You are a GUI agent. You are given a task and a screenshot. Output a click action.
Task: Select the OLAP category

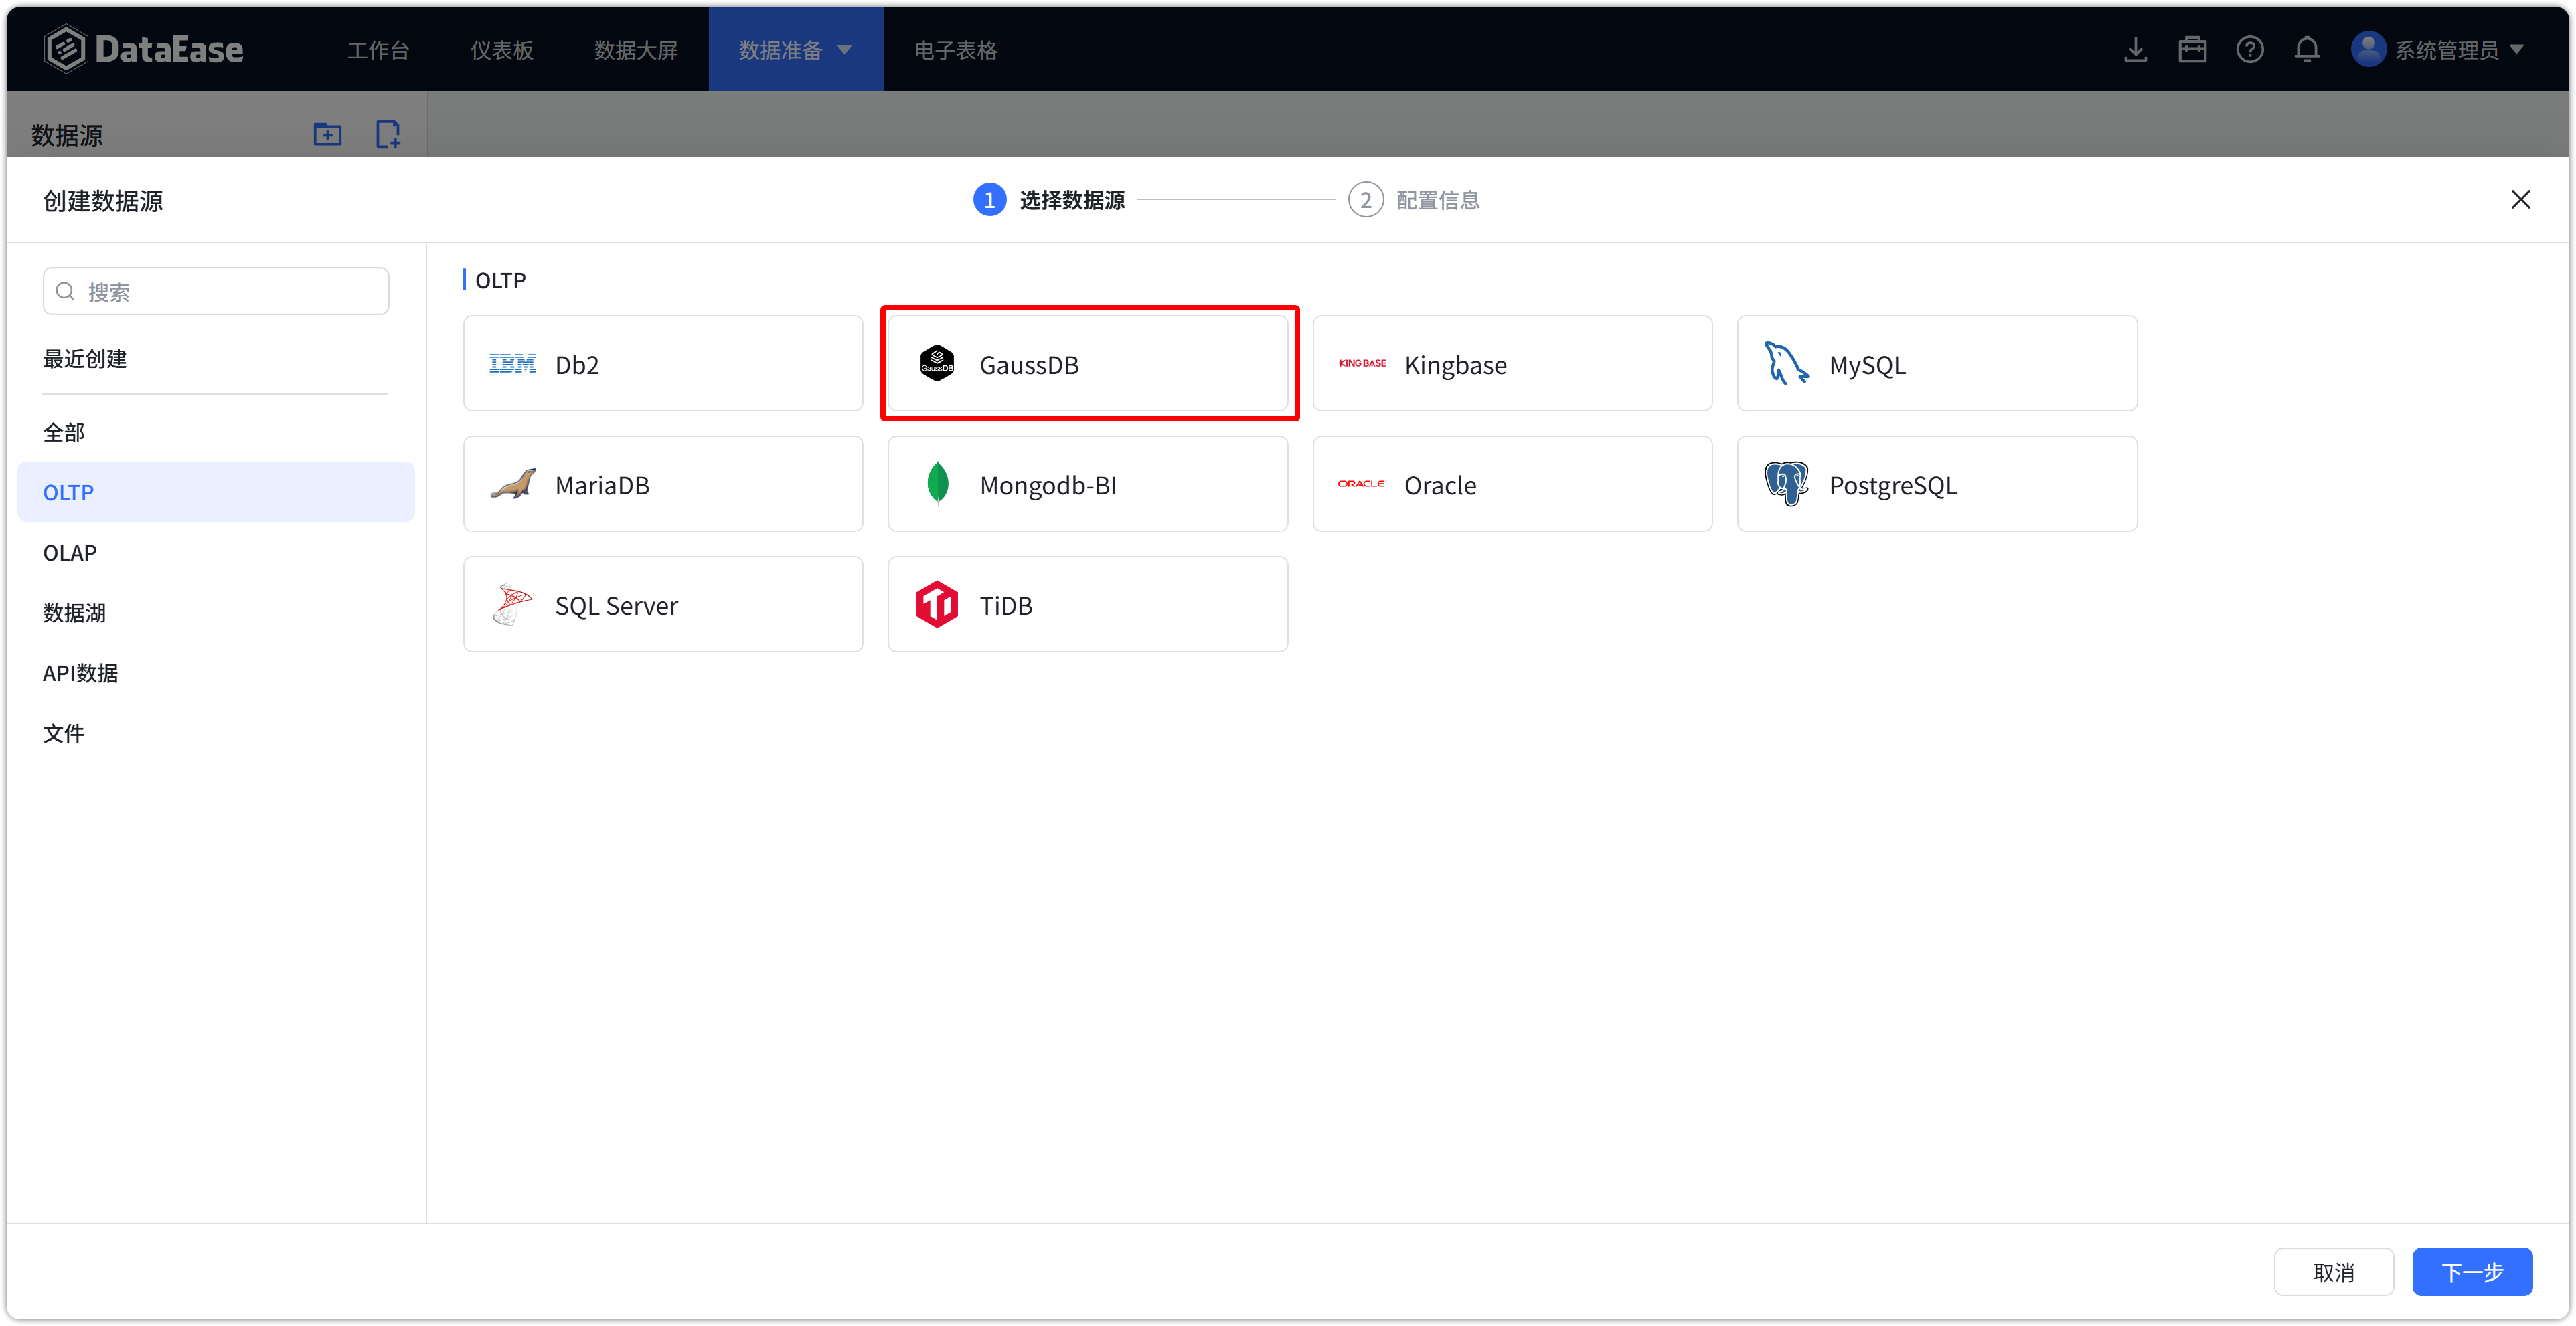pos(216,553)
